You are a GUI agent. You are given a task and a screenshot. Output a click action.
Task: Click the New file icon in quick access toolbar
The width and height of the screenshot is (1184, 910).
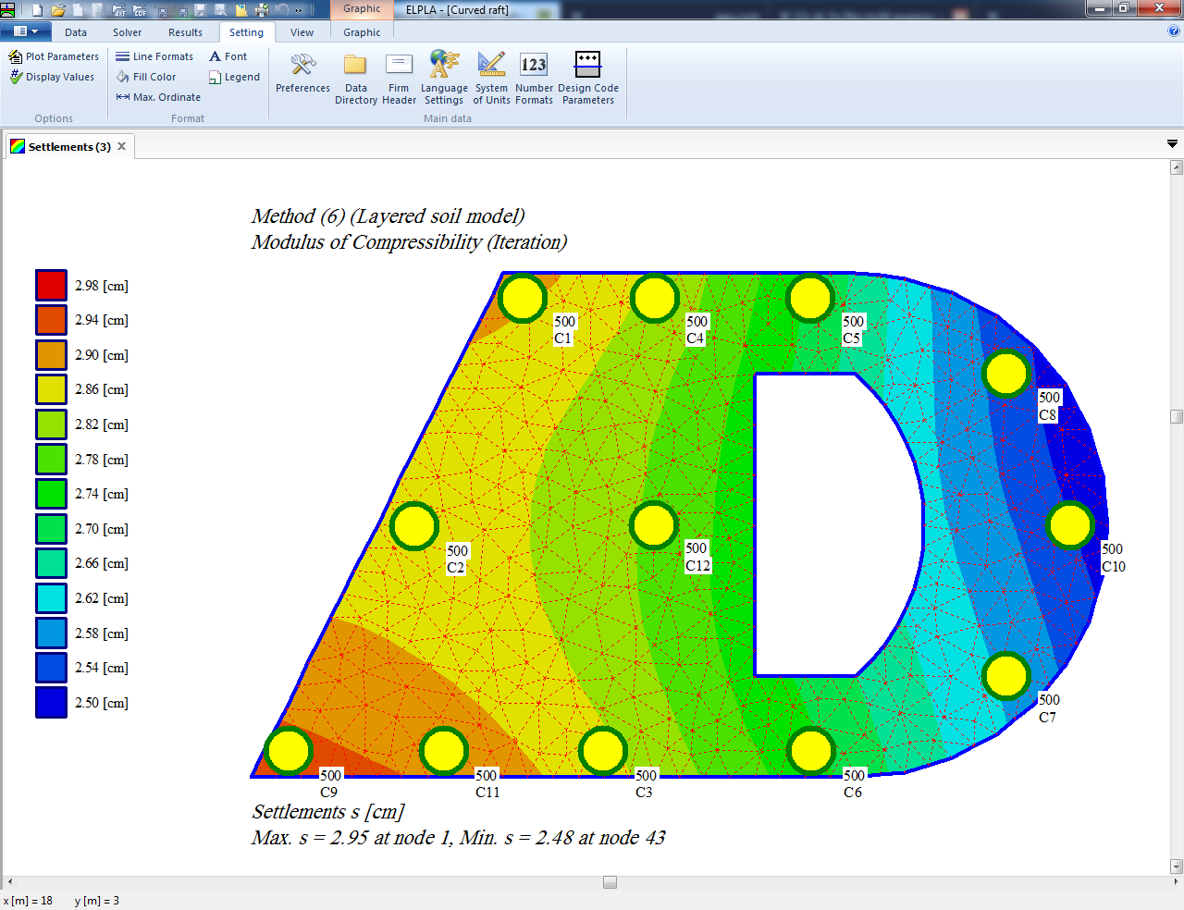37,10
